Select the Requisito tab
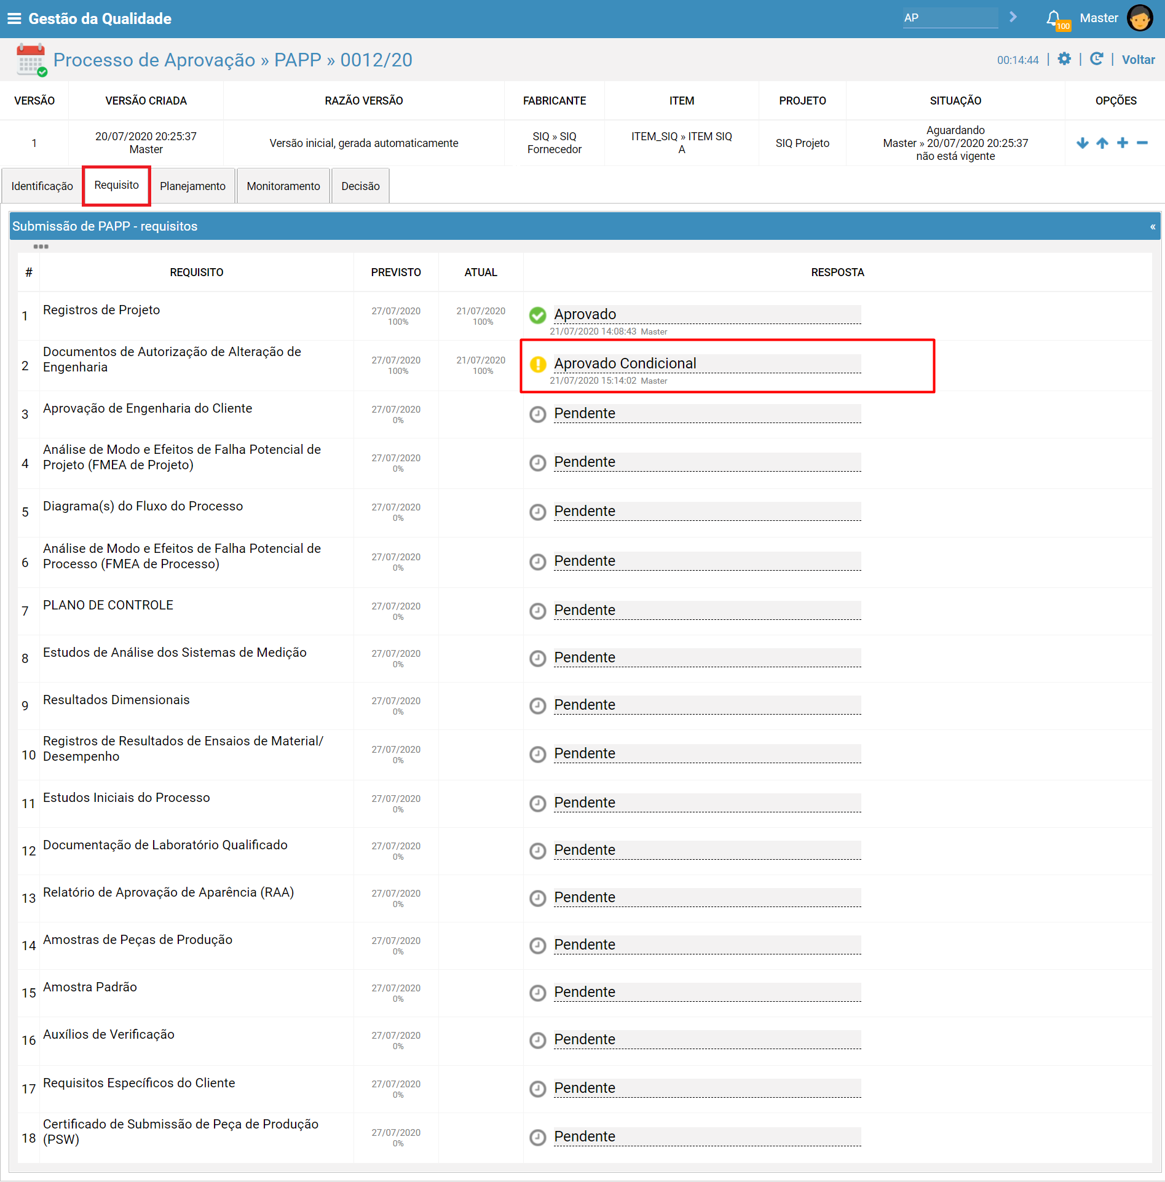 coord(117,185)
